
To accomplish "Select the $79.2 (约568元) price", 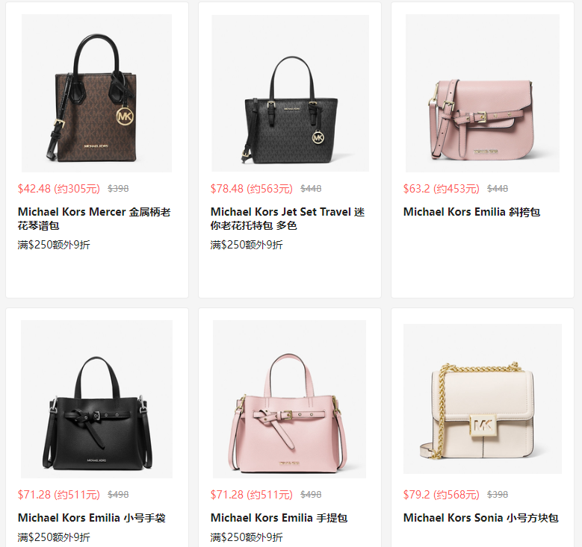I will point(442,495).
